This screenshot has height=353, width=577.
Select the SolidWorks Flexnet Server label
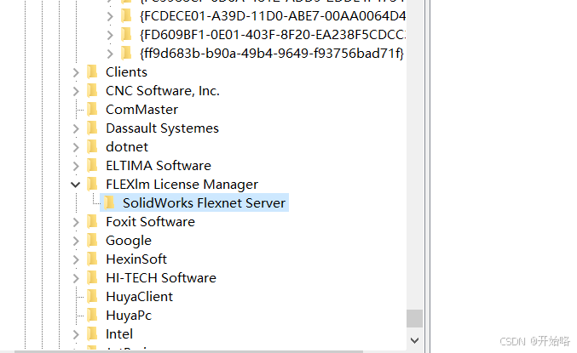point(204,202)
